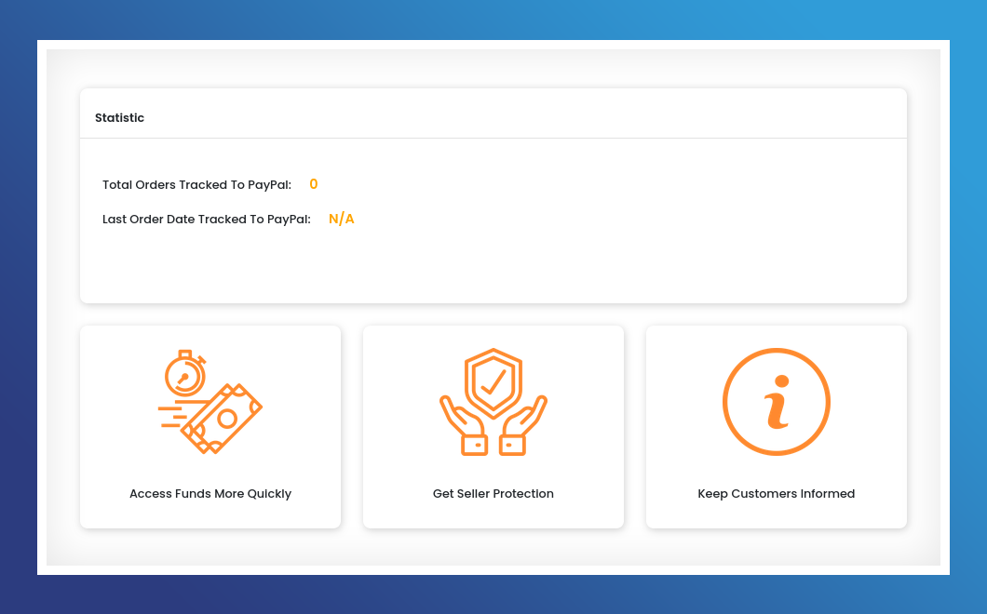Select the N/A last order date value
The image size is (987, 614).
pos(342,220)
